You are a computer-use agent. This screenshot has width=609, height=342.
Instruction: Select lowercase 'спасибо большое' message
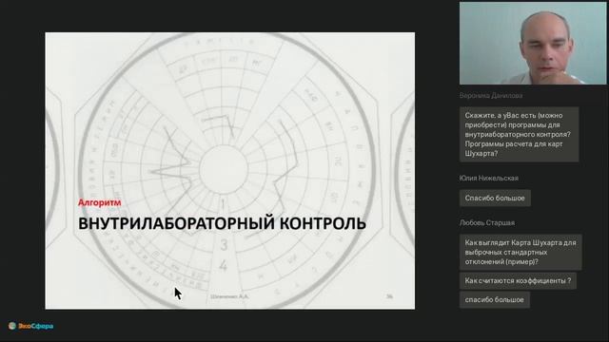click(x=495, y=300)
